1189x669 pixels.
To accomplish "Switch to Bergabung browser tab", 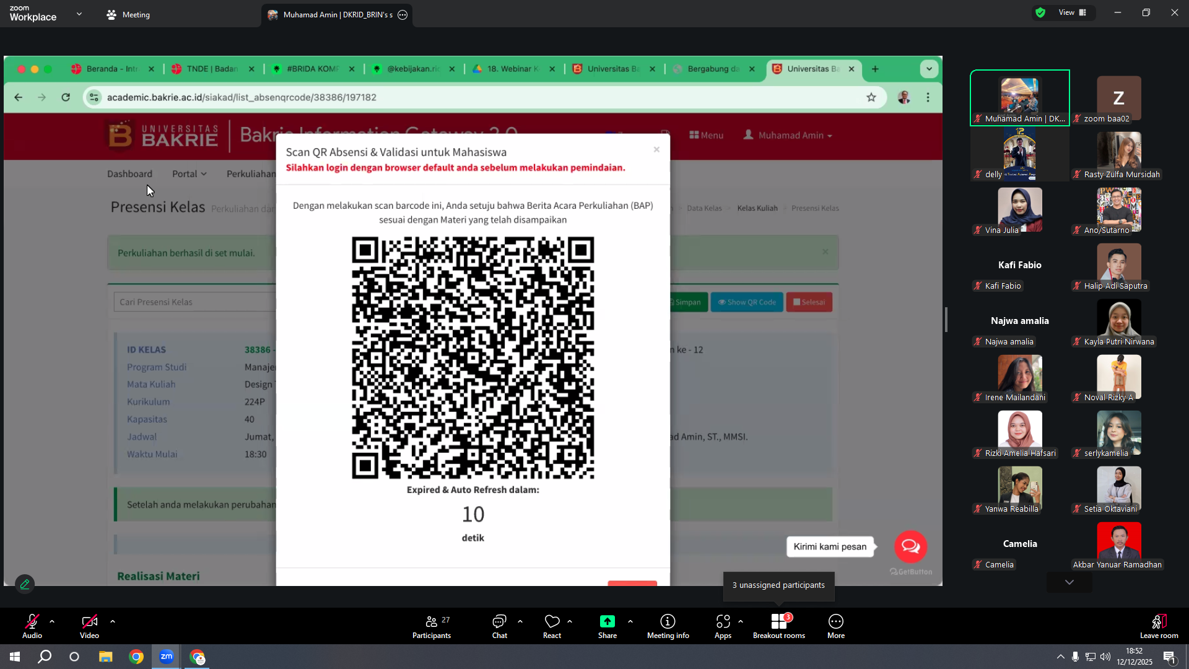I will click(x=714, y=69).
